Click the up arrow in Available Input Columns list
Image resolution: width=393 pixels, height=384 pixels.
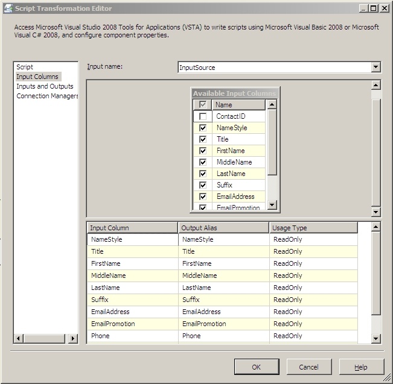[272, 104]
